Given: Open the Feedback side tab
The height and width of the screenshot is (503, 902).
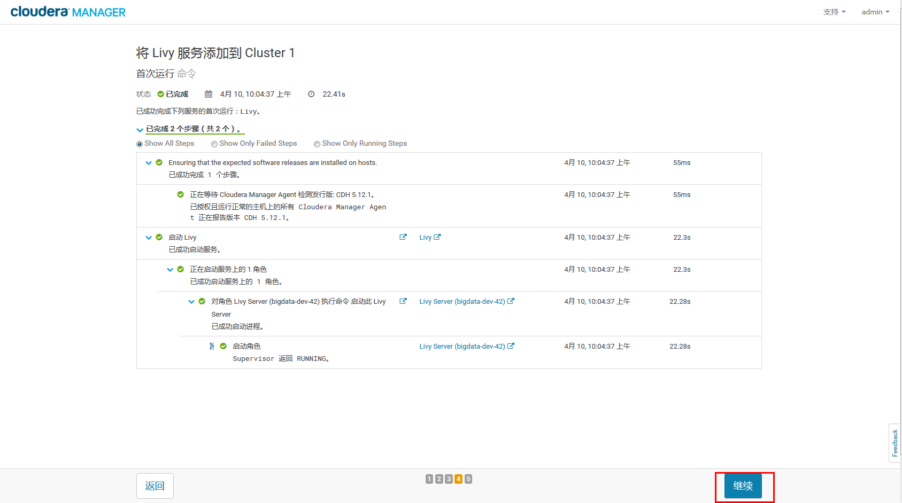Looking at the screenshot, I should (x=895, y=443).
